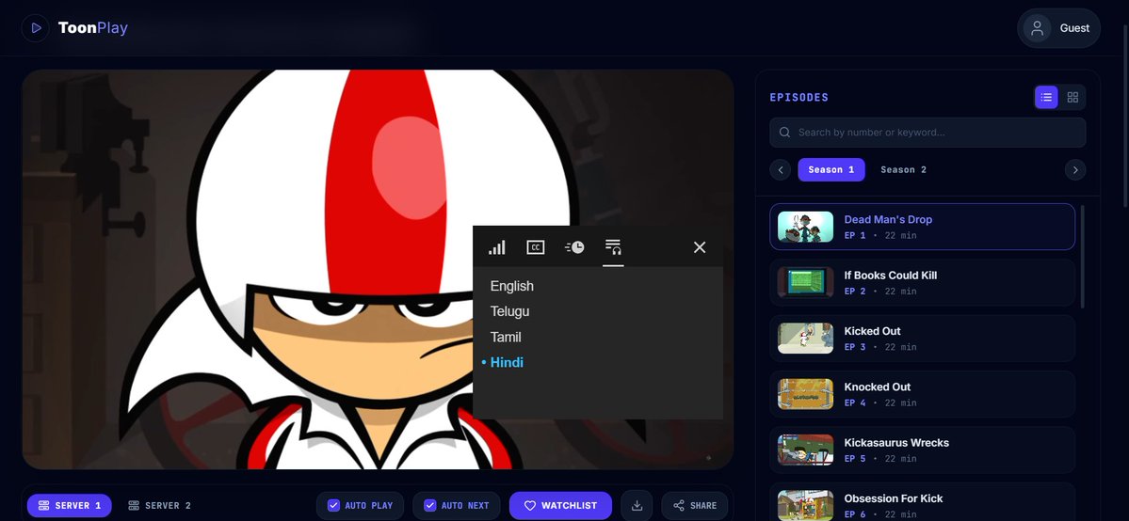Switch episodes to grid view

[x=1073, y=97]
